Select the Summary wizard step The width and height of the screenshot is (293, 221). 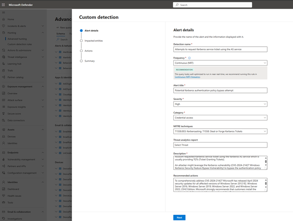pyautogui.click(x=88, y=61)
